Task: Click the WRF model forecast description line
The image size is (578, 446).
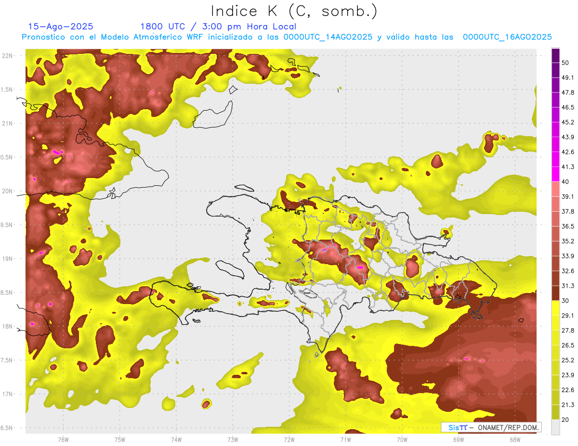Action: pyautogui.click(x=287, y=37)
